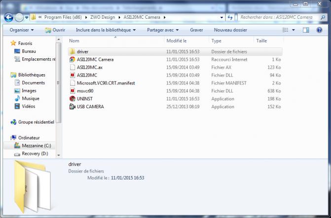This screenshot has height=218, width=331.
Task: Open the recent locations dropdown arrow
Action: (27, 17)
